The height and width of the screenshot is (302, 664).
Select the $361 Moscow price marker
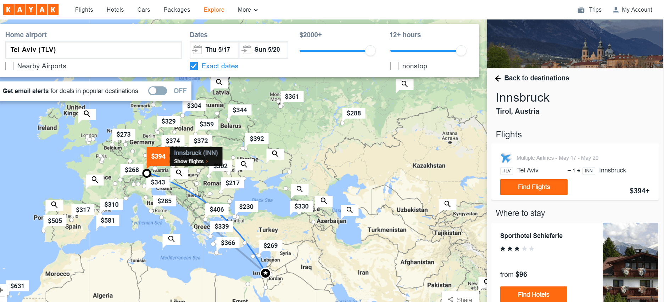click(292, 97)
